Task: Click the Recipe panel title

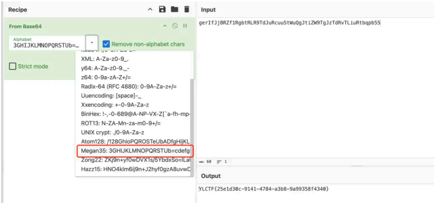Action: 17,10
